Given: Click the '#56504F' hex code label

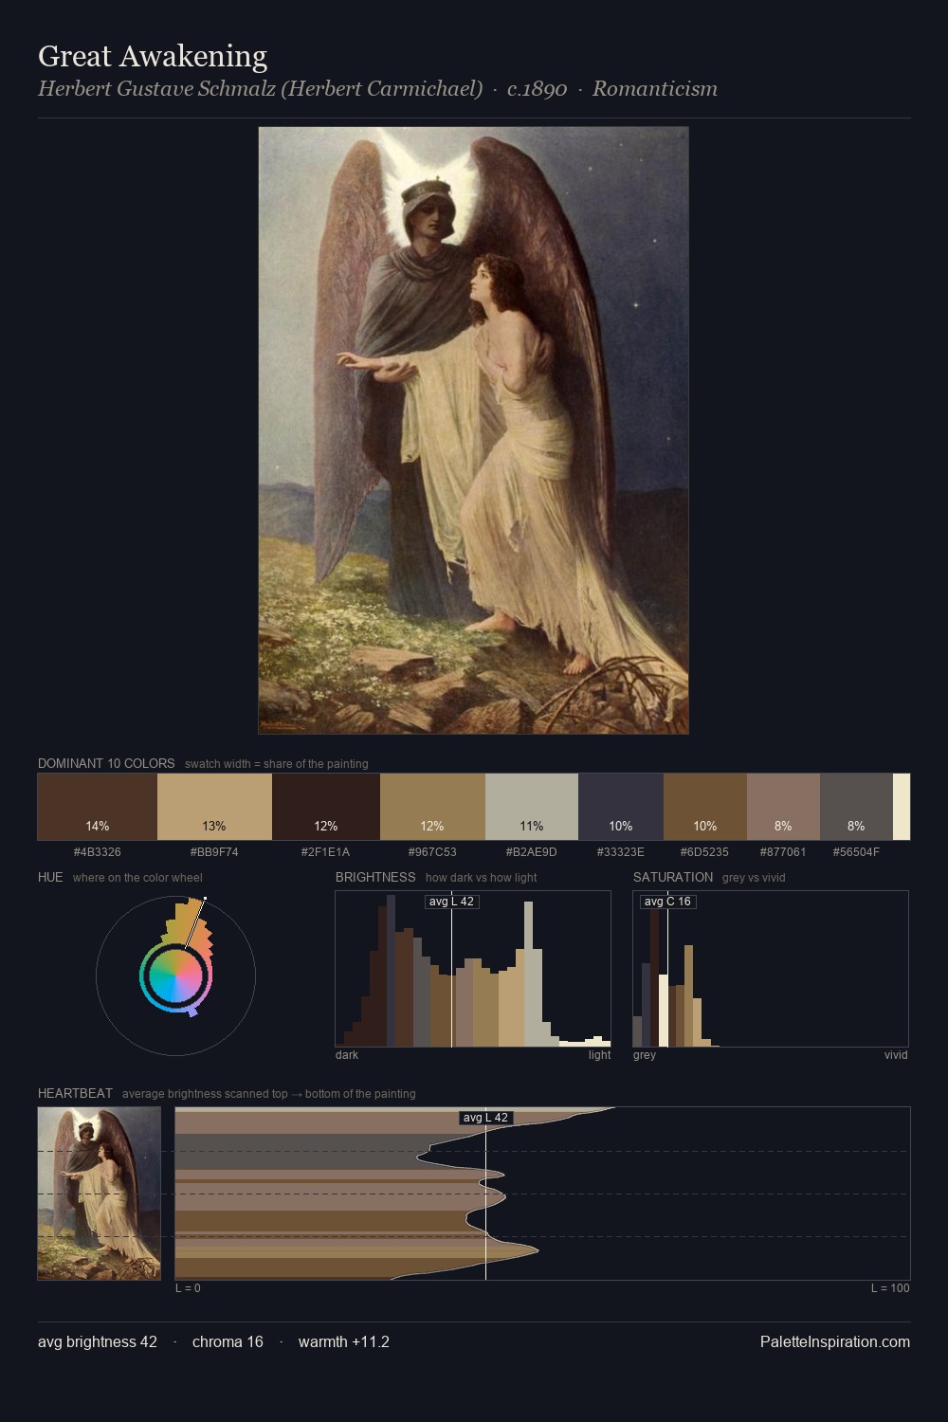Looking at the screenshot, I should [x=856, y=852].
